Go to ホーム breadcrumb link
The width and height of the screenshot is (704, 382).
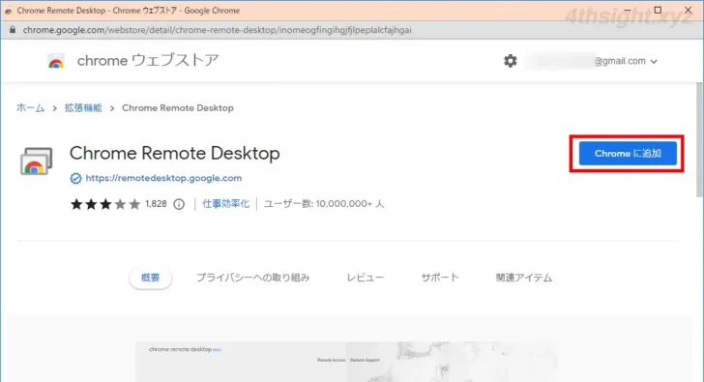coord(31,107)
